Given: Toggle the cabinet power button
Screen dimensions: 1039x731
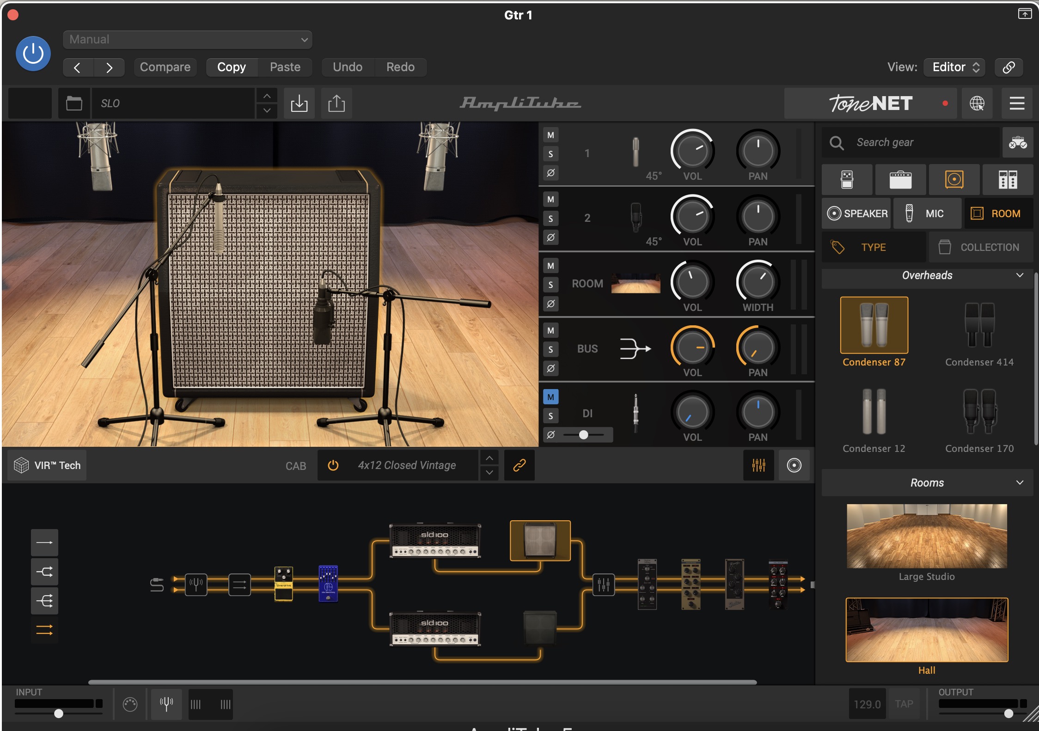Looking at the screenshot, I should [x=333, y=465].
